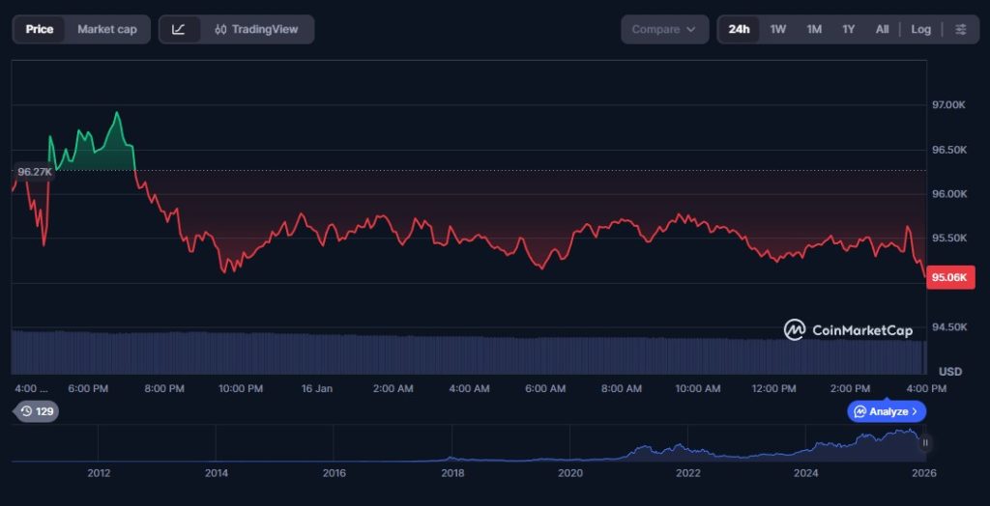Click the chevron arrow on Compare
Viewport: 990px width, 506px height.
[x=691, y=29]
